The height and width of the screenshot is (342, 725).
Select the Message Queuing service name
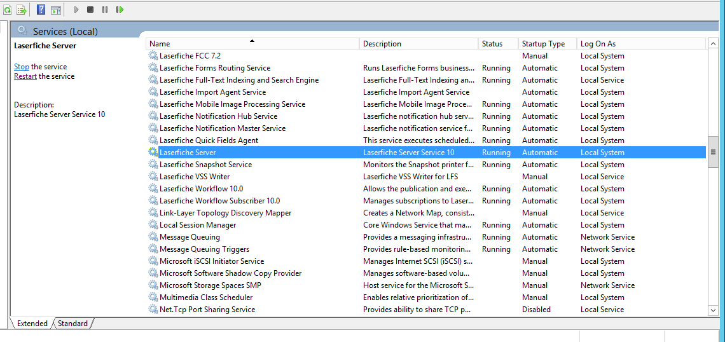tap(190, 237)
